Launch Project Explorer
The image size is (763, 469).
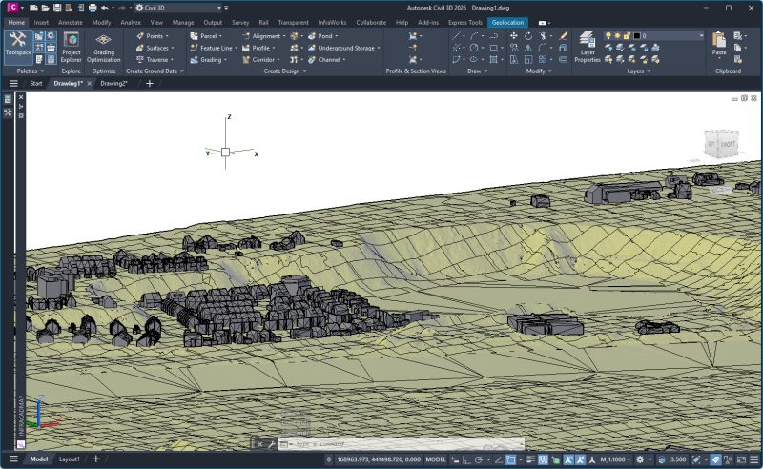coord(72,45)
